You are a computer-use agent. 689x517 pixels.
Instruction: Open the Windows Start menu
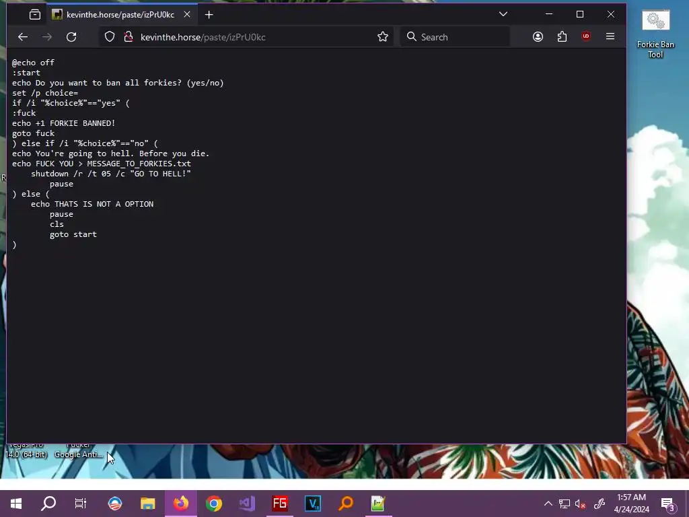(x=16, y=504)
